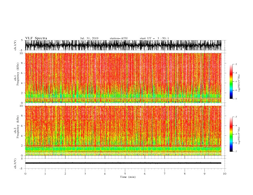Click inside the ch.2 spectrogram panel

123,131
